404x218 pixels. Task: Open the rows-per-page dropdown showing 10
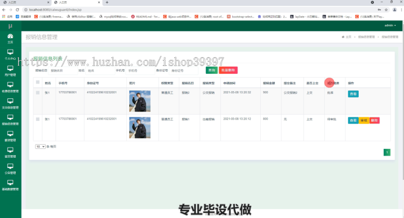(40, 147)
